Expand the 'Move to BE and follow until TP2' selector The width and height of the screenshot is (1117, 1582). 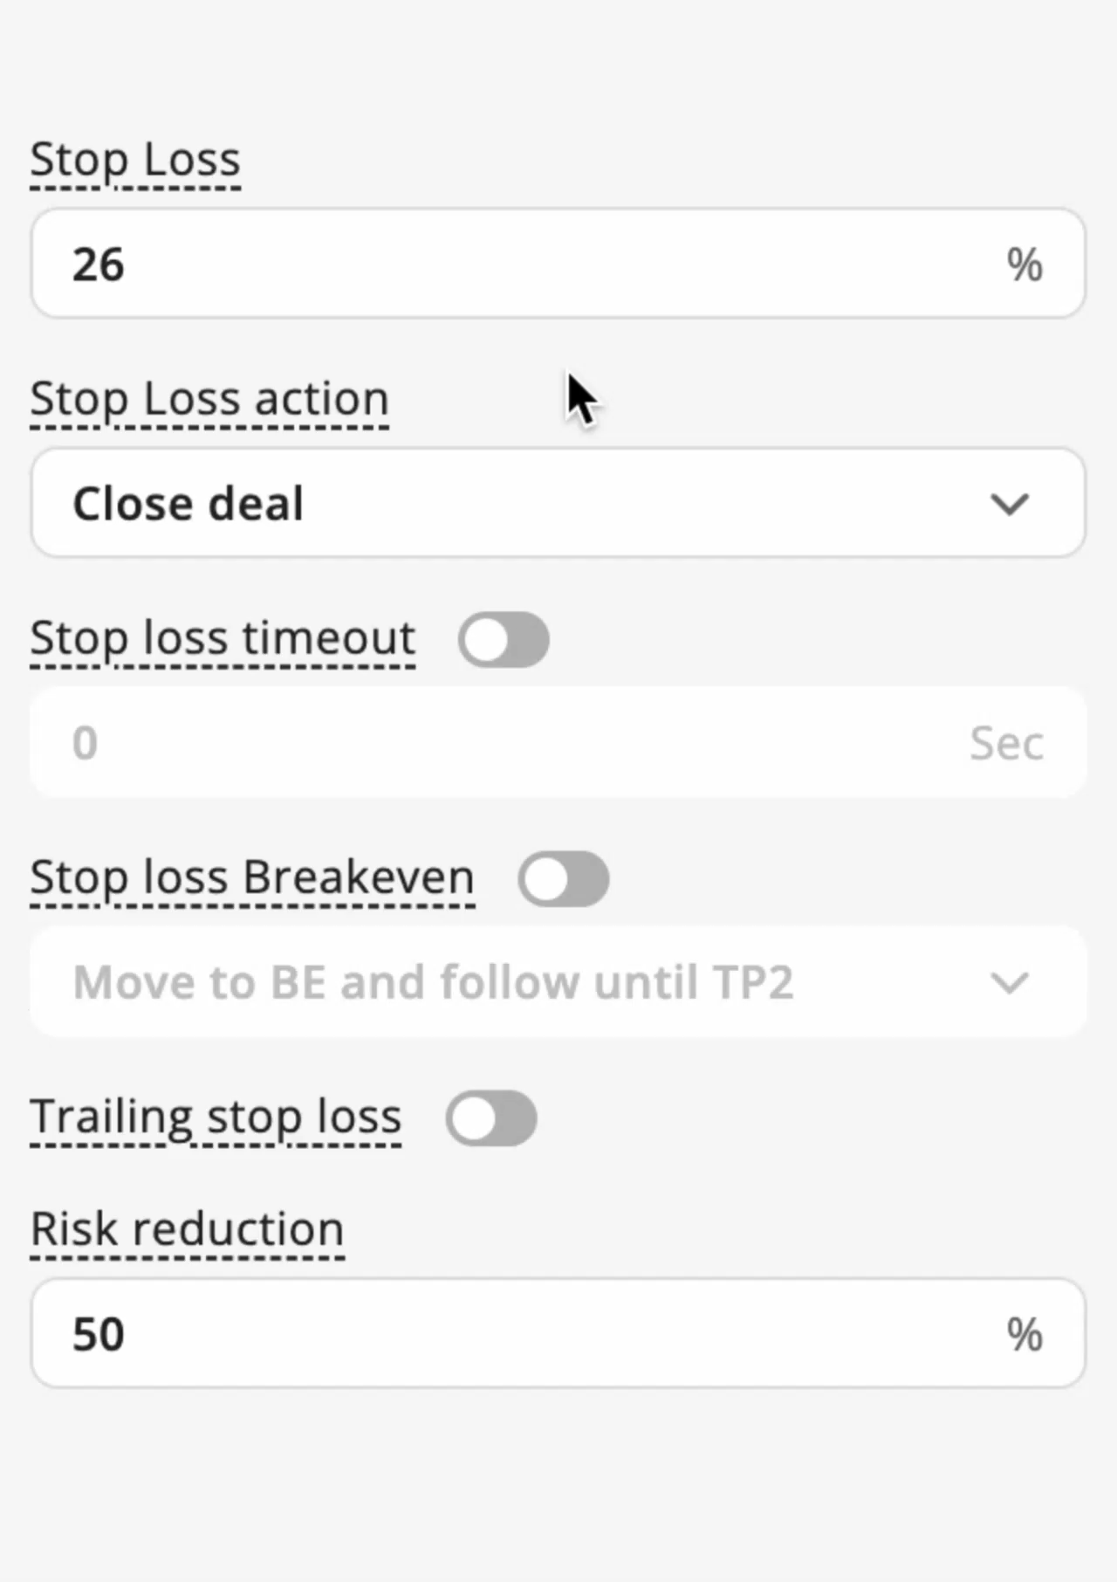pyautogui.click(x=1010, y=982)
